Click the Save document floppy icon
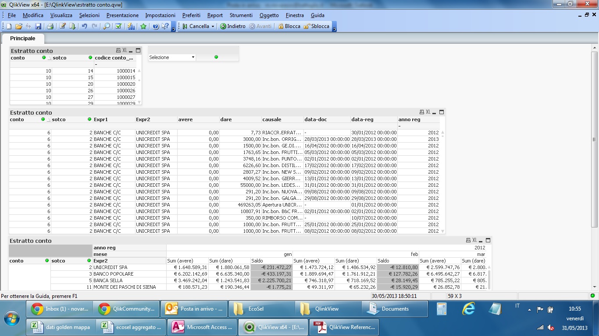599x336 pixels. [38, 26]
